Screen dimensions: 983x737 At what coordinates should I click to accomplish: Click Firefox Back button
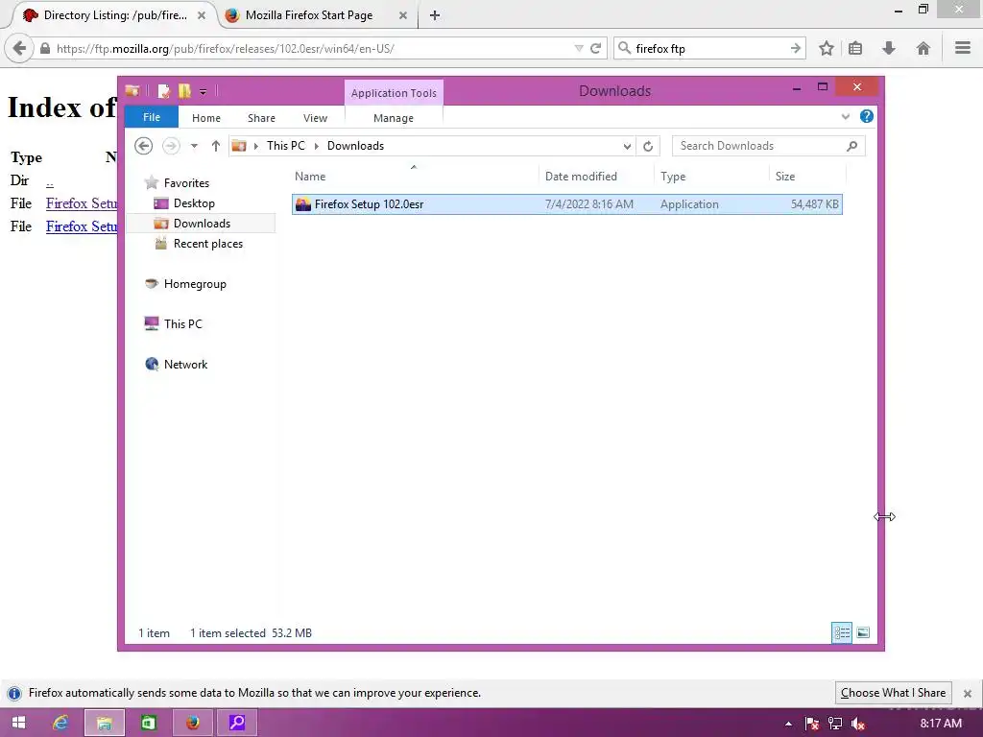(x=19, y=48)
